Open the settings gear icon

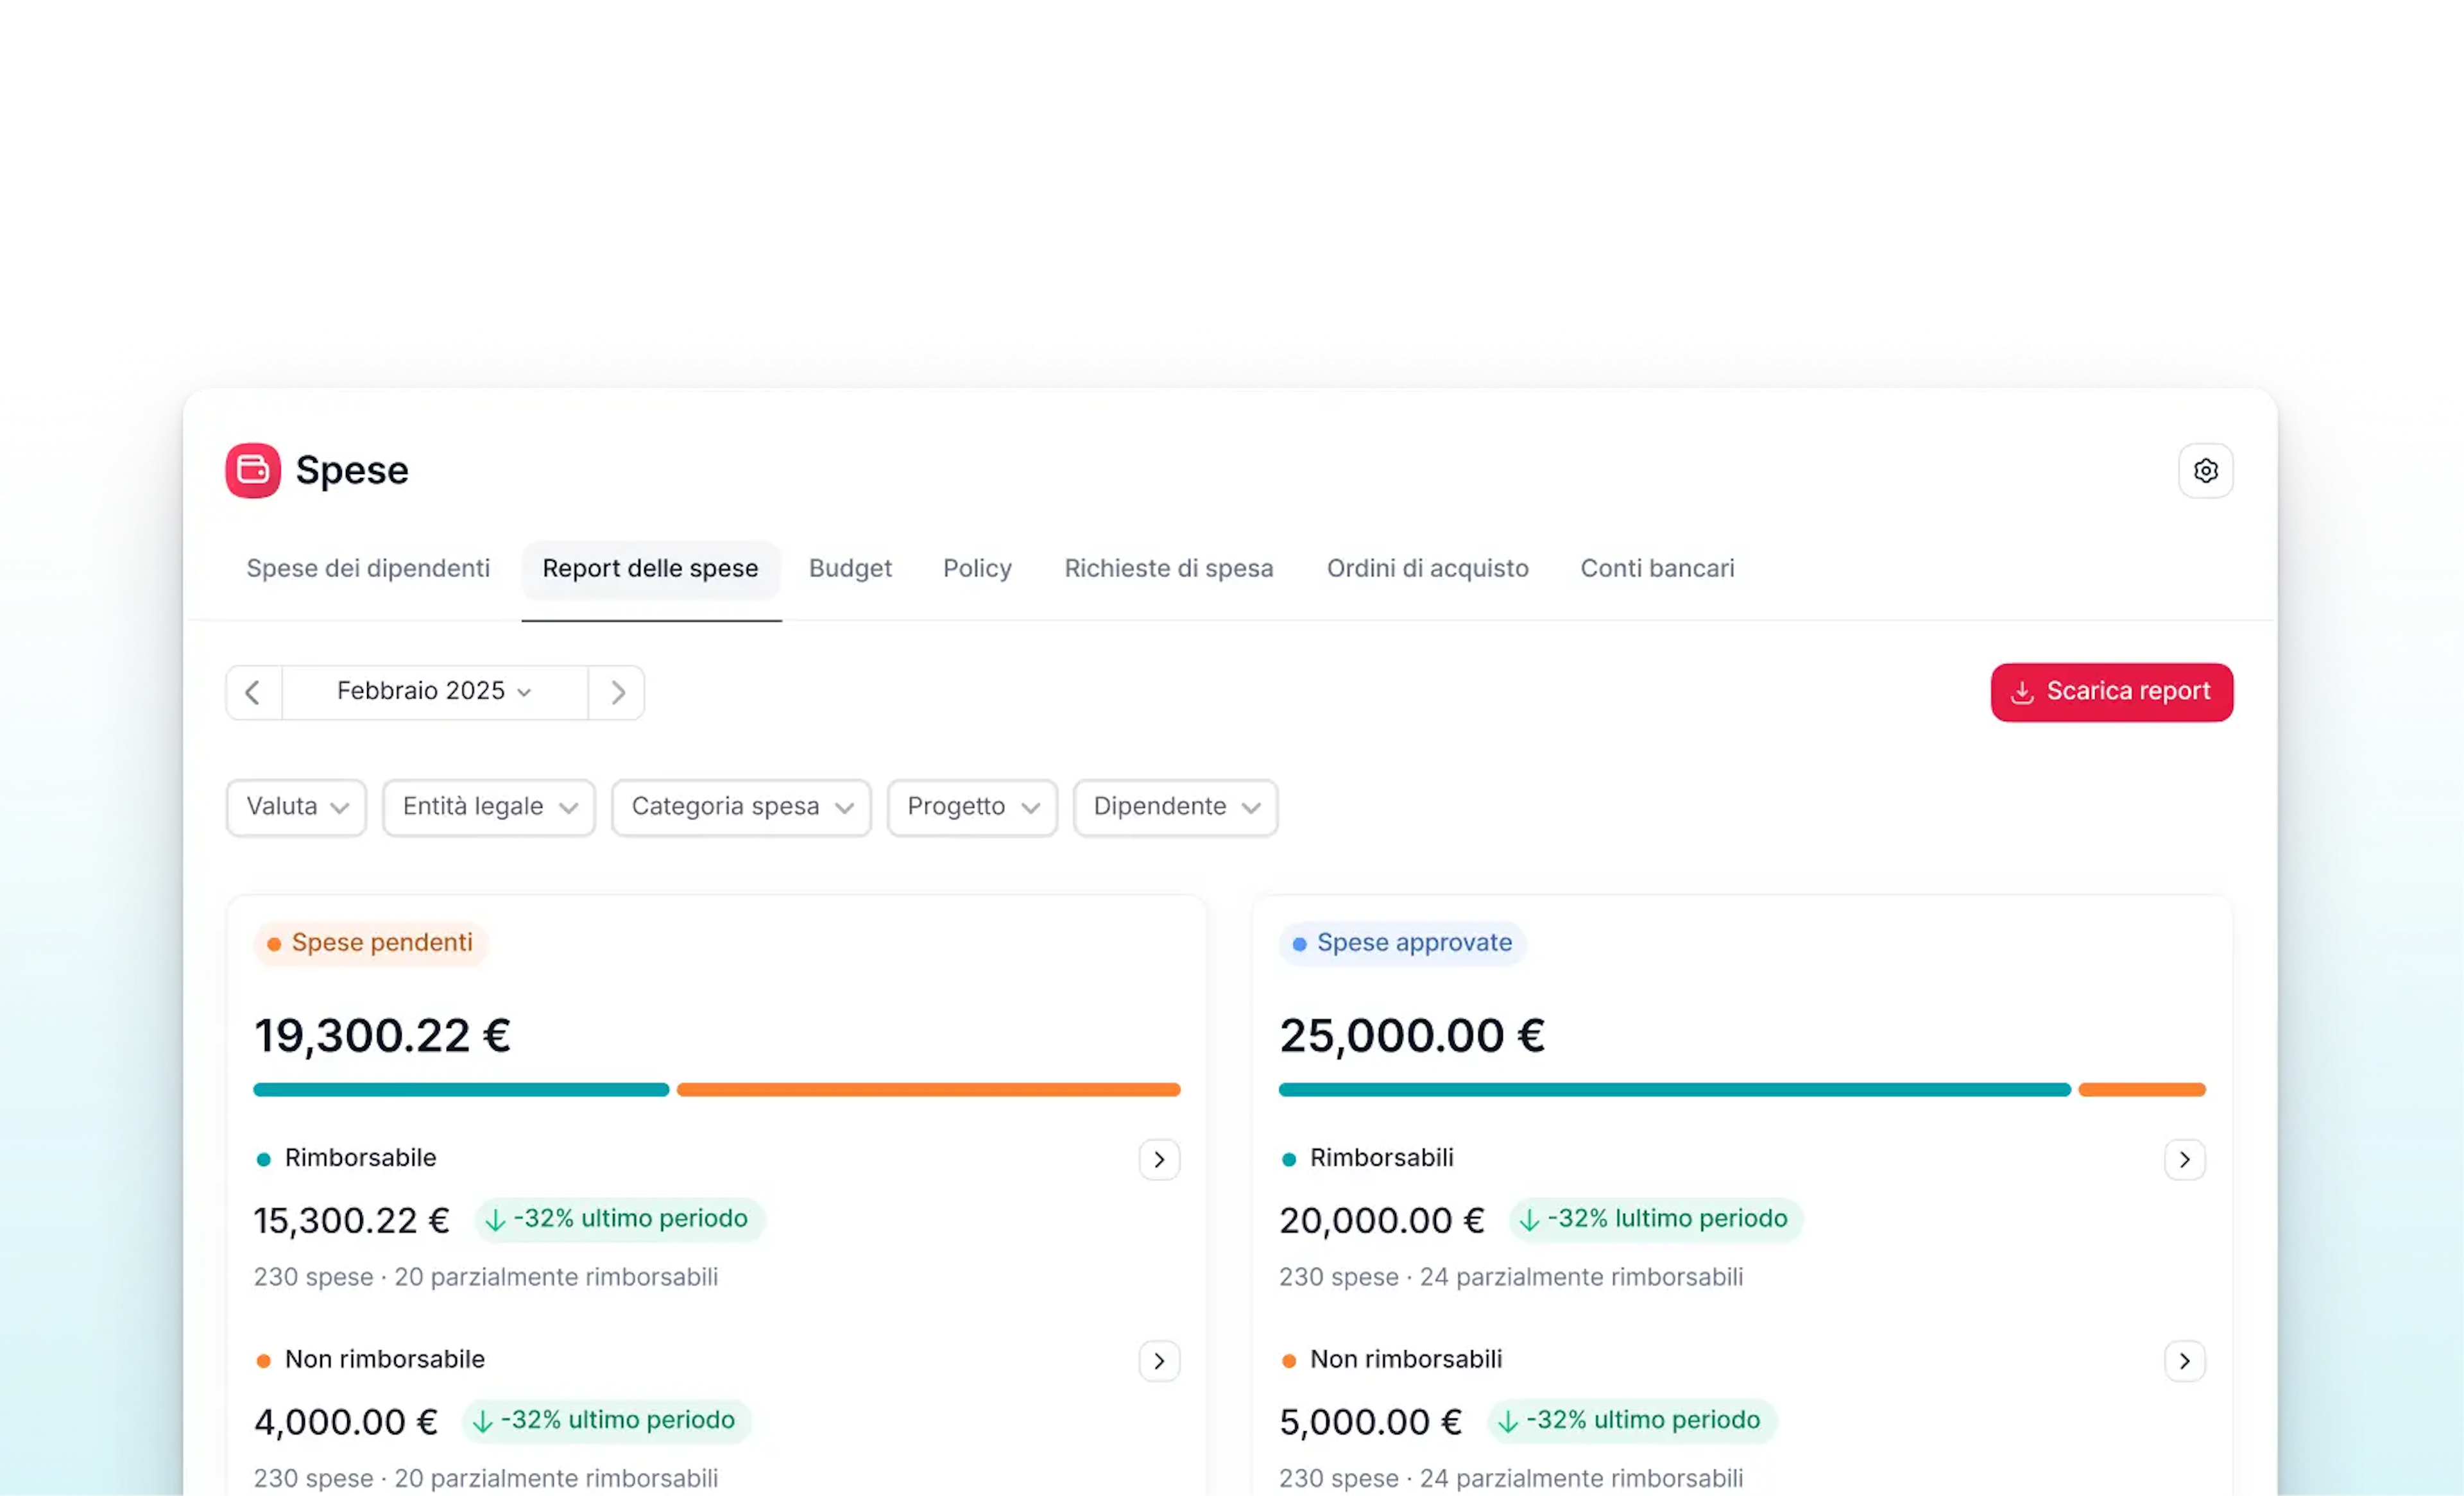(x=2205, y=470)
